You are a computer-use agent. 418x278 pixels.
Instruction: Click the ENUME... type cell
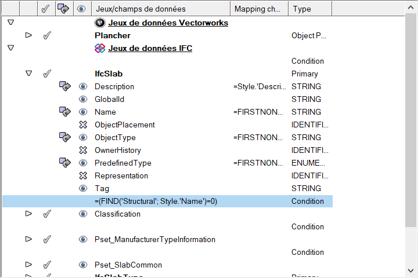point(308,163)
